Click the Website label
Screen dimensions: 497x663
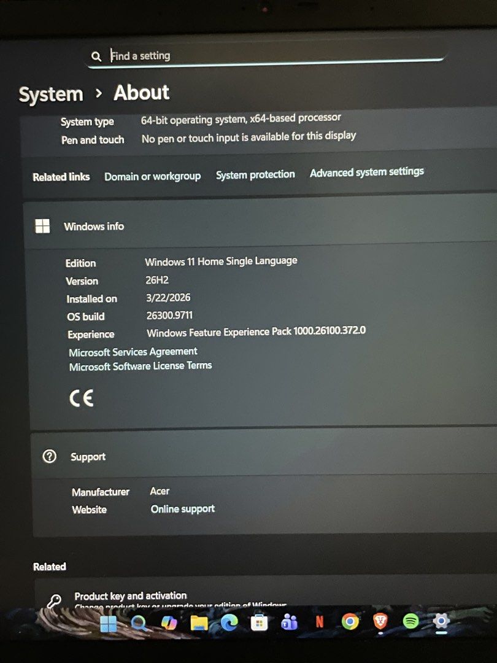click(x=89, y=510)
